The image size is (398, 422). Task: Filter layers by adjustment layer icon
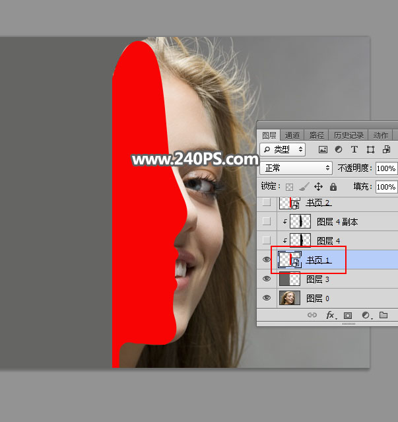coord(339,150)
